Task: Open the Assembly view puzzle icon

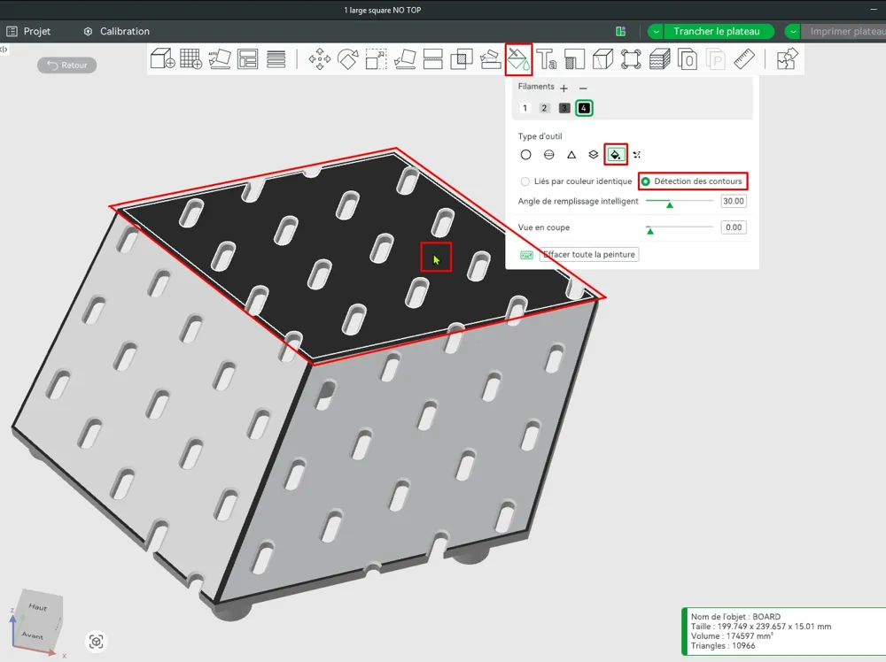Action: [787, 58]
